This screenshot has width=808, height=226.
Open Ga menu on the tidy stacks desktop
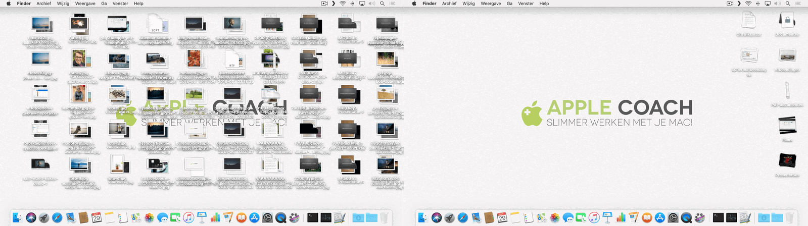pyautogui.click(x=509, y=4)
